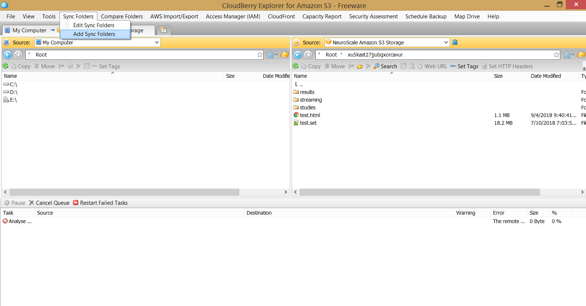Open the Tools menu
This screenshot has width=586, height=306.
tap(49, 17)
